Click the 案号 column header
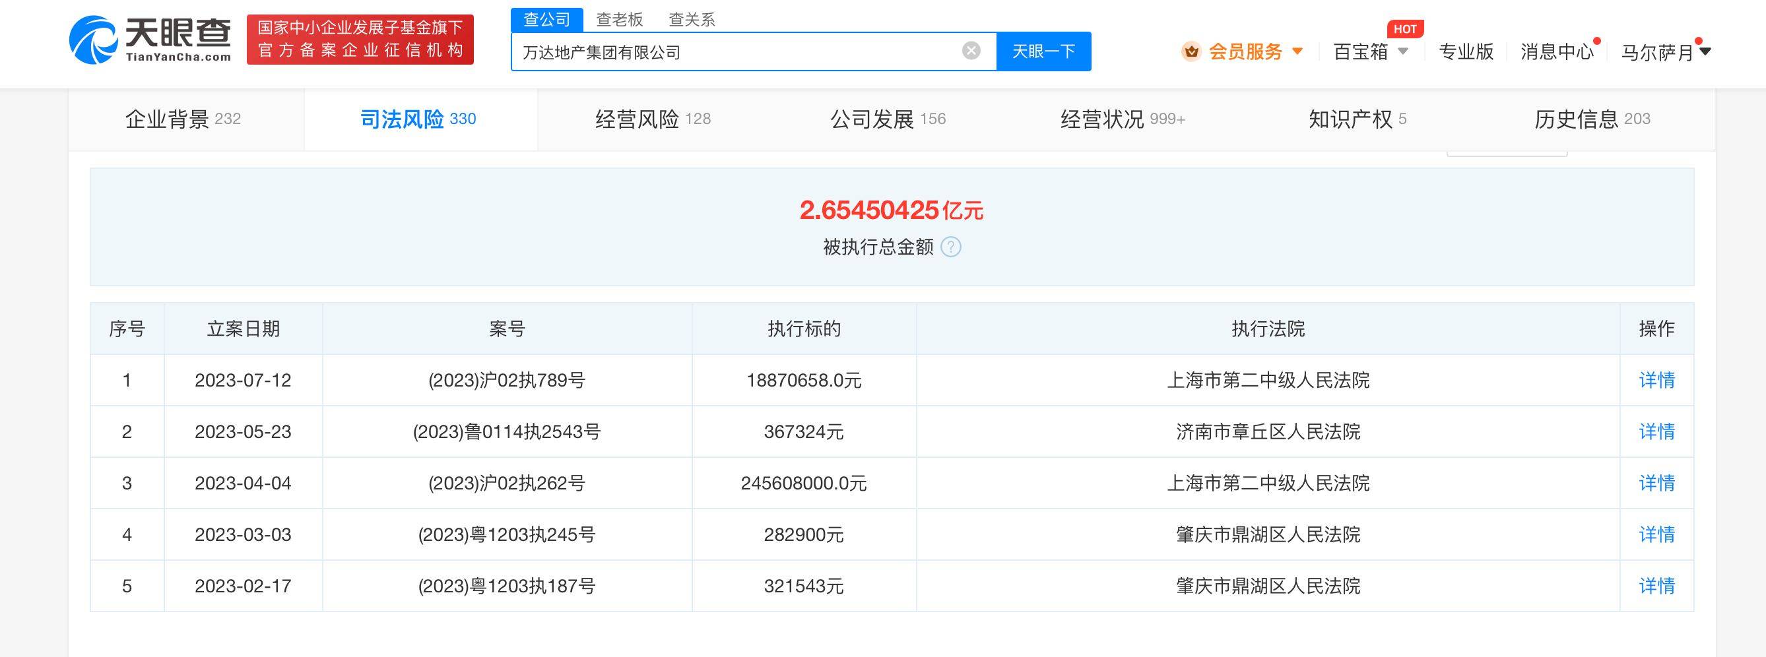 tap(507, 329)
